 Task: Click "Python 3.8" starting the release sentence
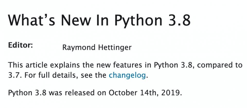point(27,93)
